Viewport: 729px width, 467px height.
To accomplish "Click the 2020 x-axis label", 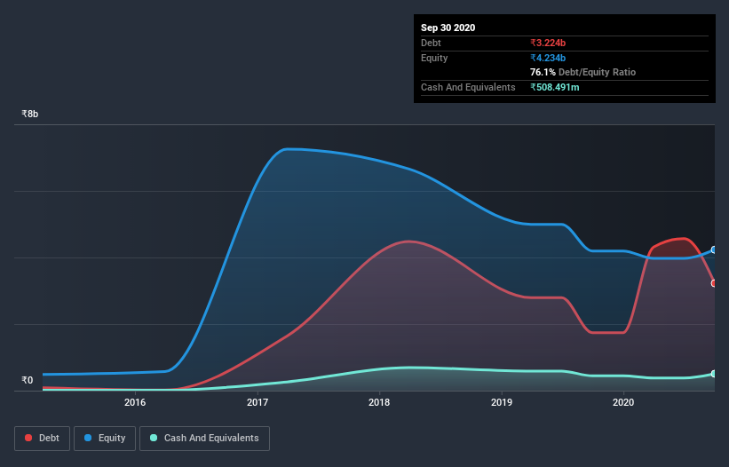I will pyautogui.click(x=623, y=402).
